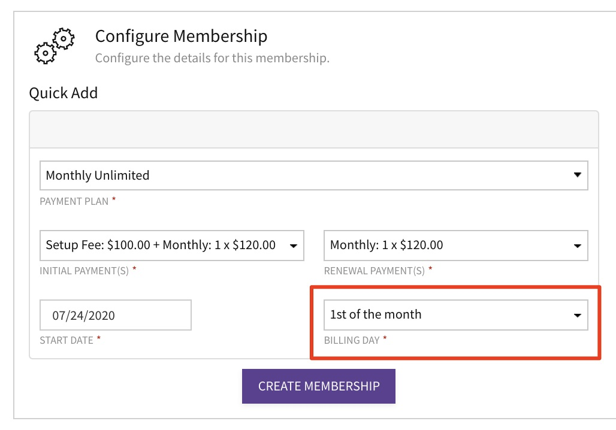Open the Setup Fee initial payment dropdown

click(172, 245)
